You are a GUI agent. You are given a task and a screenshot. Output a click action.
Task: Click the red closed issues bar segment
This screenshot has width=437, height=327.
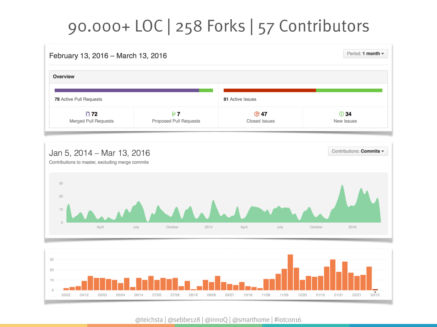[x=270, y=90]
